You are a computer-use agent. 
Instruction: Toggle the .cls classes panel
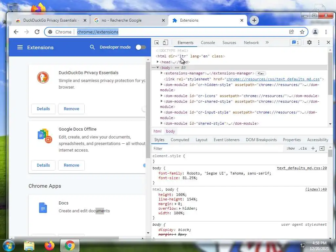pos(303,149)
